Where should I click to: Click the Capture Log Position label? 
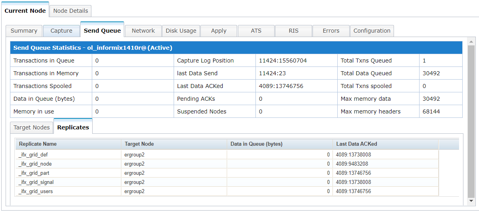point(206,61)
